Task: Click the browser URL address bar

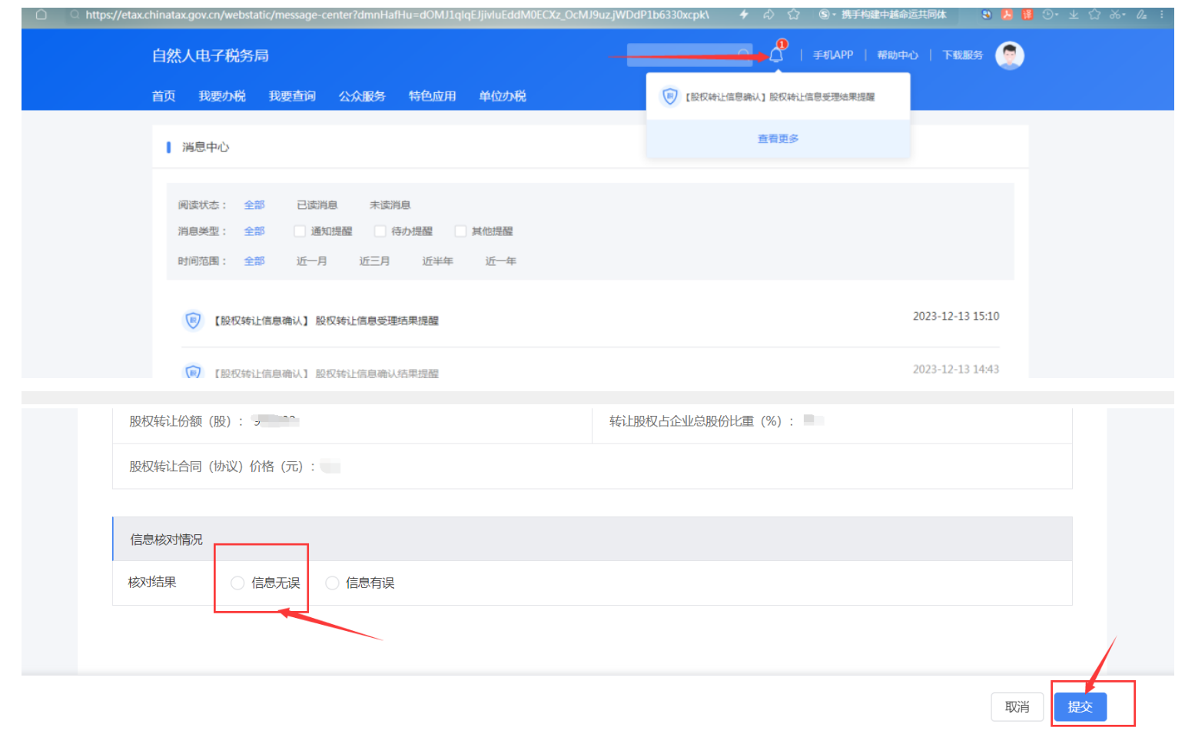Action: tap(397, 15)
